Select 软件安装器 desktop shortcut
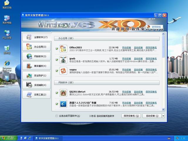 coord(7,80)
